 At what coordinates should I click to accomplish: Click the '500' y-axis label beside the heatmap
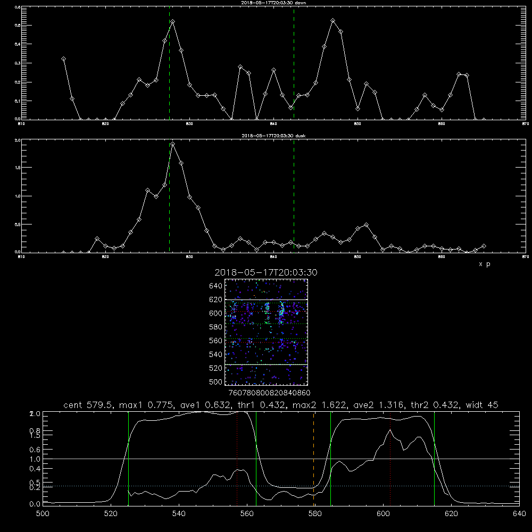(216, 382)
